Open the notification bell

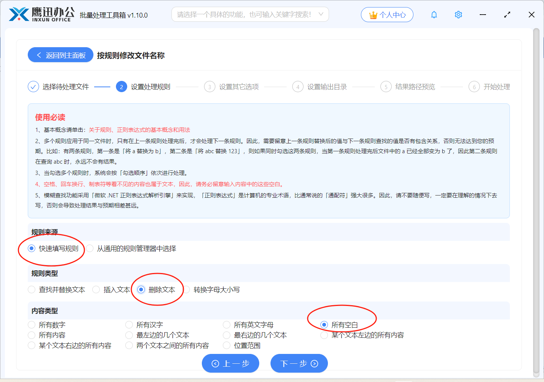coord(434,15)
